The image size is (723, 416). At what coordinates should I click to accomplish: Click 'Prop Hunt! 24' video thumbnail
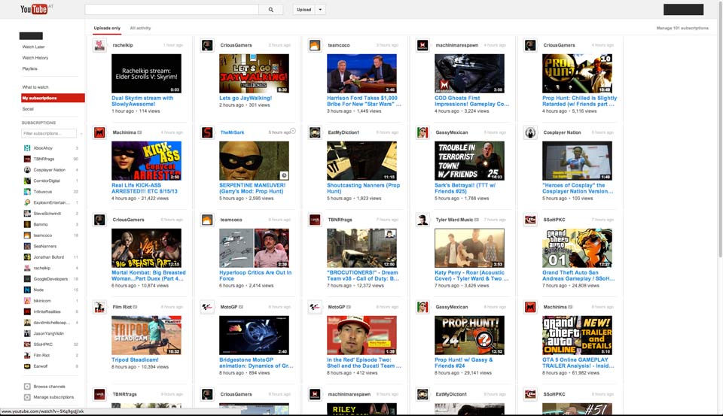coord(469,335)
